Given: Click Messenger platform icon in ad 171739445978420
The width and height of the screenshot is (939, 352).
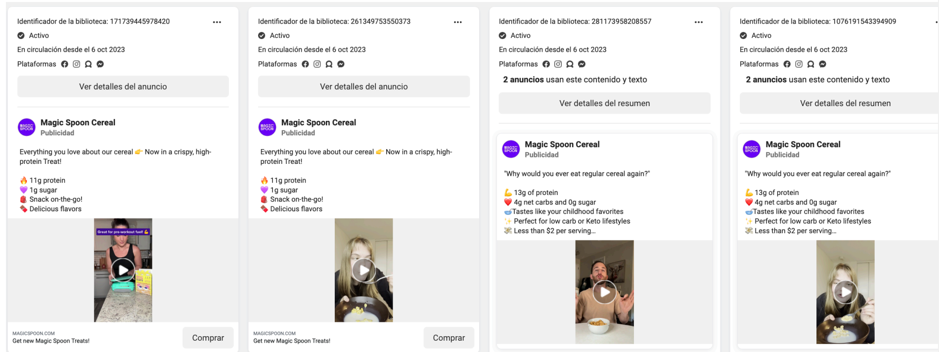Looking at the screenshot, I should 100,64.
